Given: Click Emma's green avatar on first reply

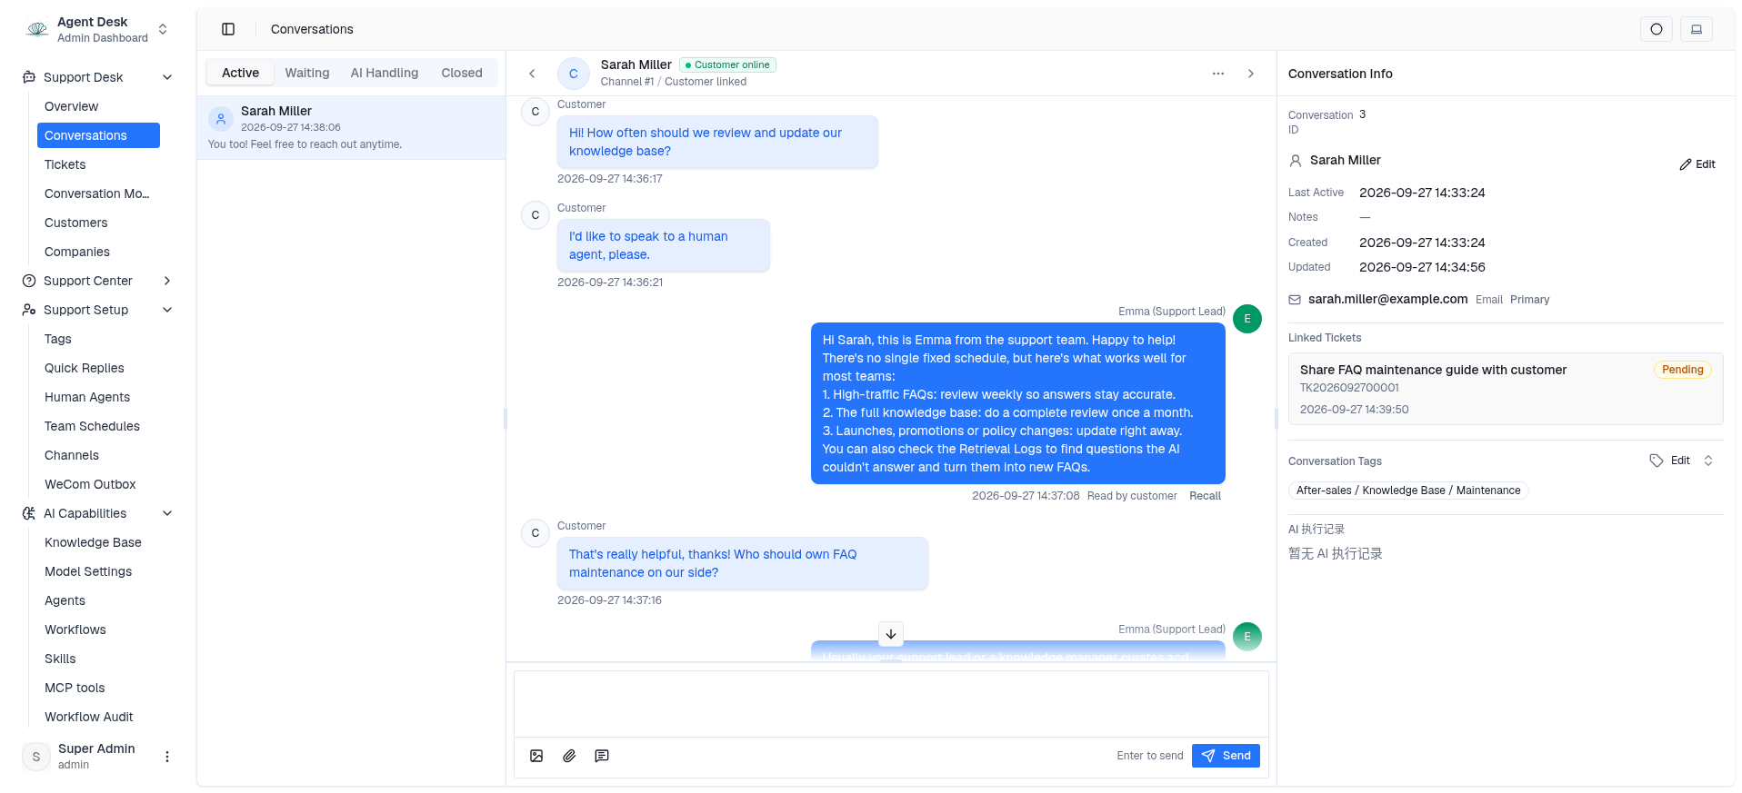Looking at the screenshot, I should [x=1247, y=319].
